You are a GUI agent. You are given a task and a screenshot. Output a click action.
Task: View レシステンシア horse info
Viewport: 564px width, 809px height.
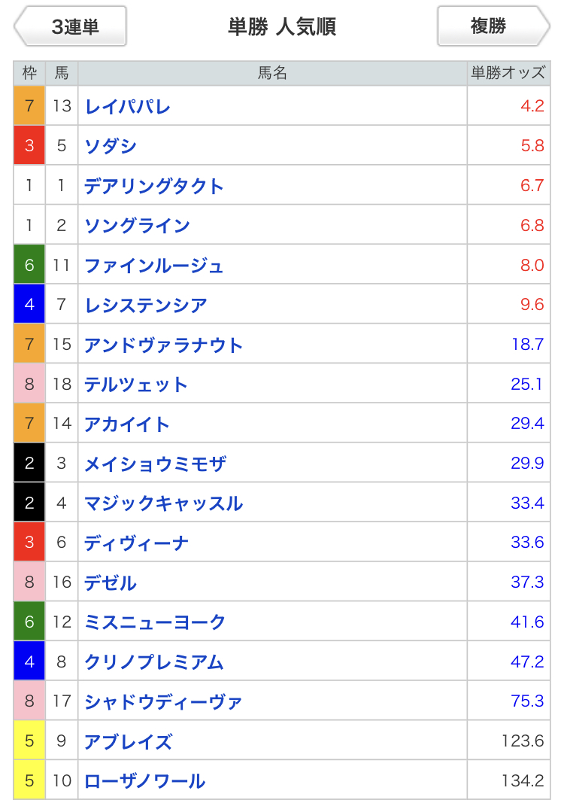(x=146, y=306)
